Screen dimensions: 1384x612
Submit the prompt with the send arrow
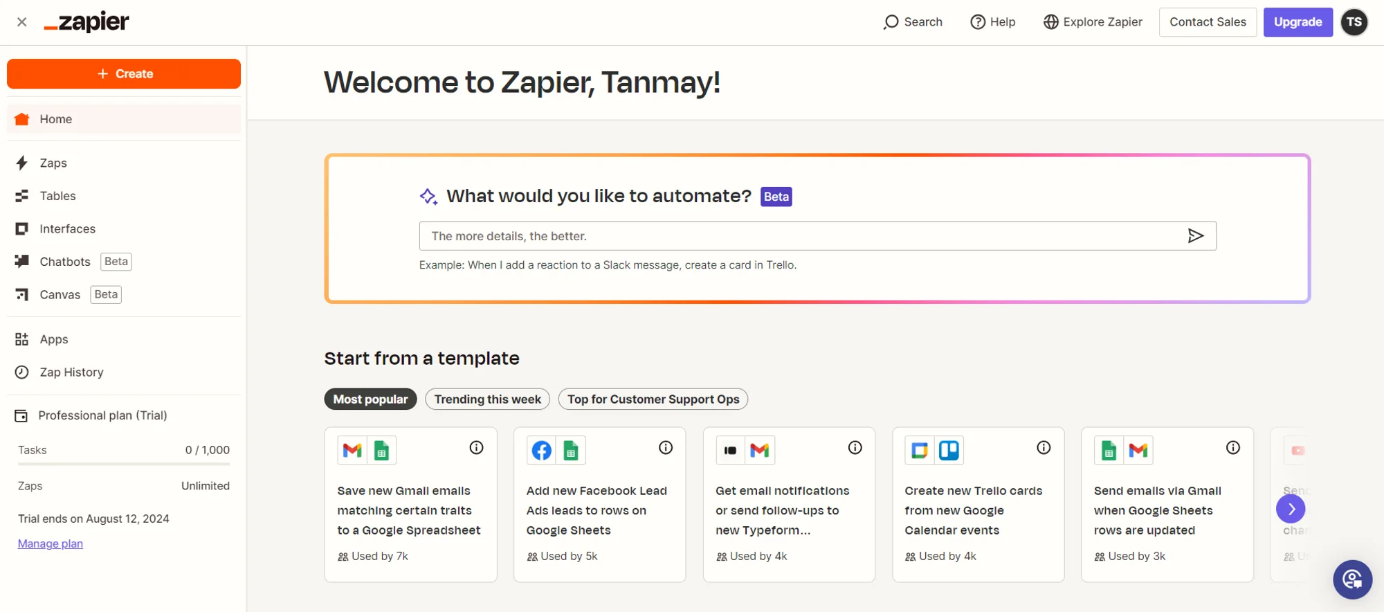click(1196, 236)
